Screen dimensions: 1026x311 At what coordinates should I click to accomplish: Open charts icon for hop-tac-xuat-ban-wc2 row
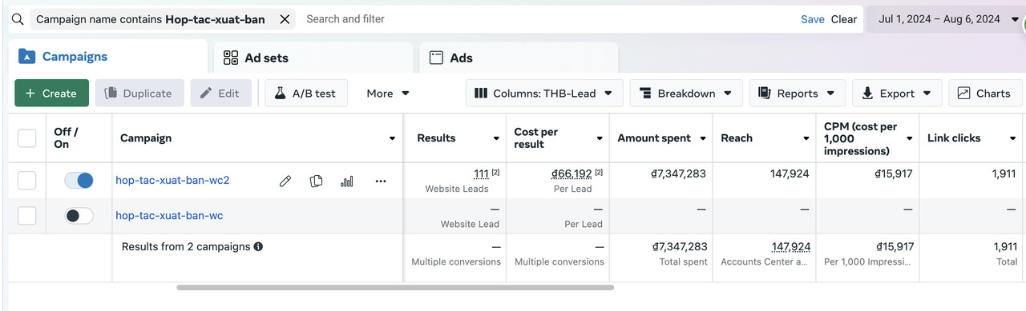[347, 181]
